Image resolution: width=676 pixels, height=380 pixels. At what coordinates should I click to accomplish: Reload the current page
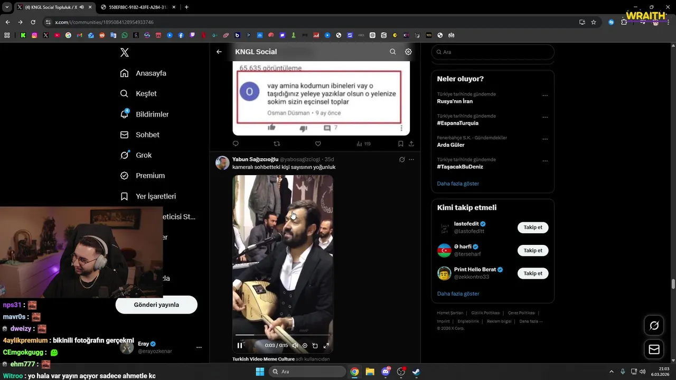(x=33, y=22)
